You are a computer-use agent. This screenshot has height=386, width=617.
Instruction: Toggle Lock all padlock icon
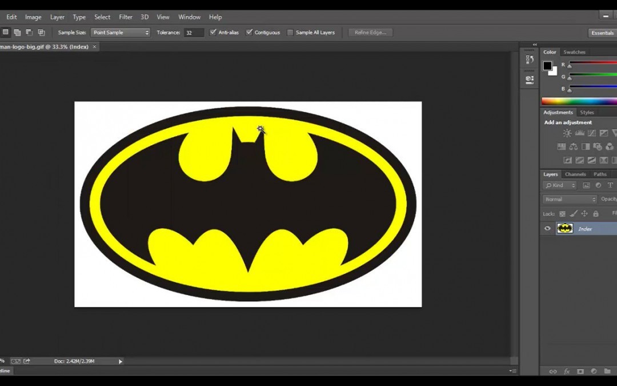tap(596, 213)
